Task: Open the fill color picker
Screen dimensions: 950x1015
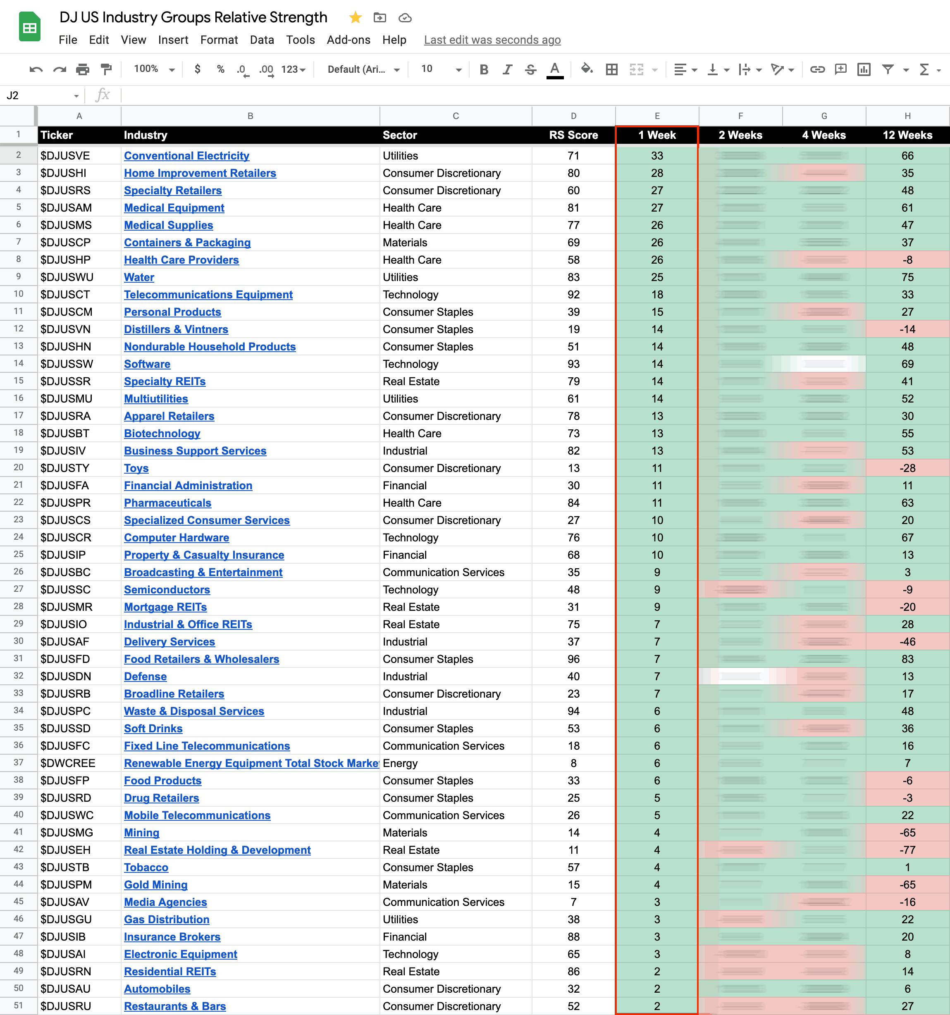Action: click(587, 69)
